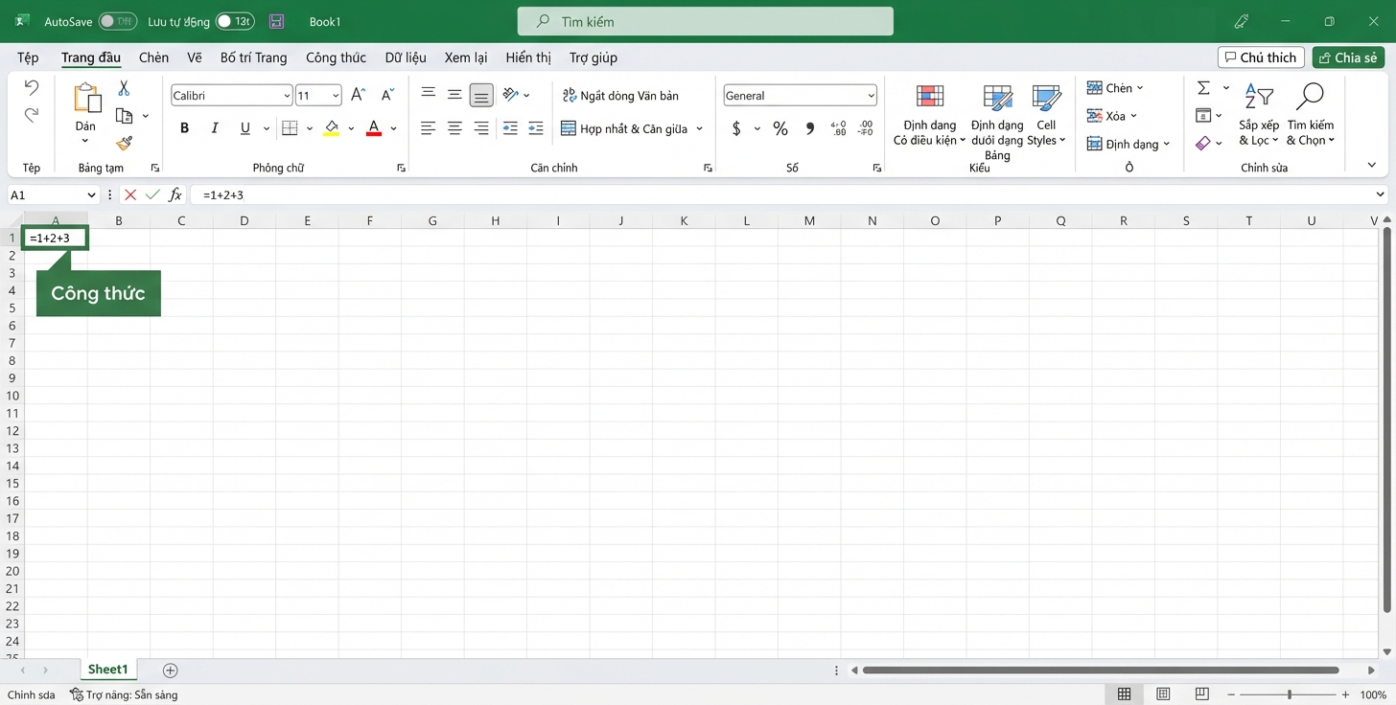Click the Dán paste clipboard icon

tap(86, 98)
